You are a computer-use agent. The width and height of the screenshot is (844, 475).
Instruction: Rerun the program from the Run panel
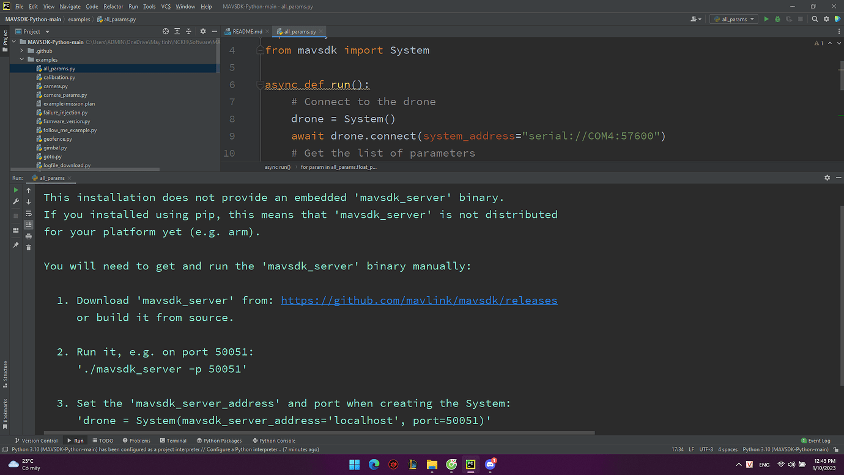17,190
